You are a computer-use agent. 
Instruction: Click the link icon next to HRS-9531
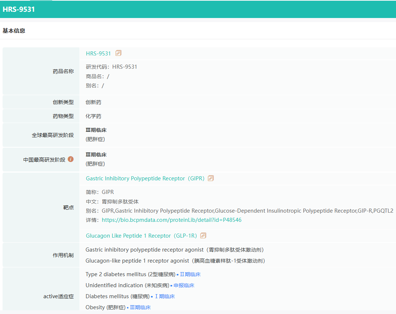click(118, 53)
